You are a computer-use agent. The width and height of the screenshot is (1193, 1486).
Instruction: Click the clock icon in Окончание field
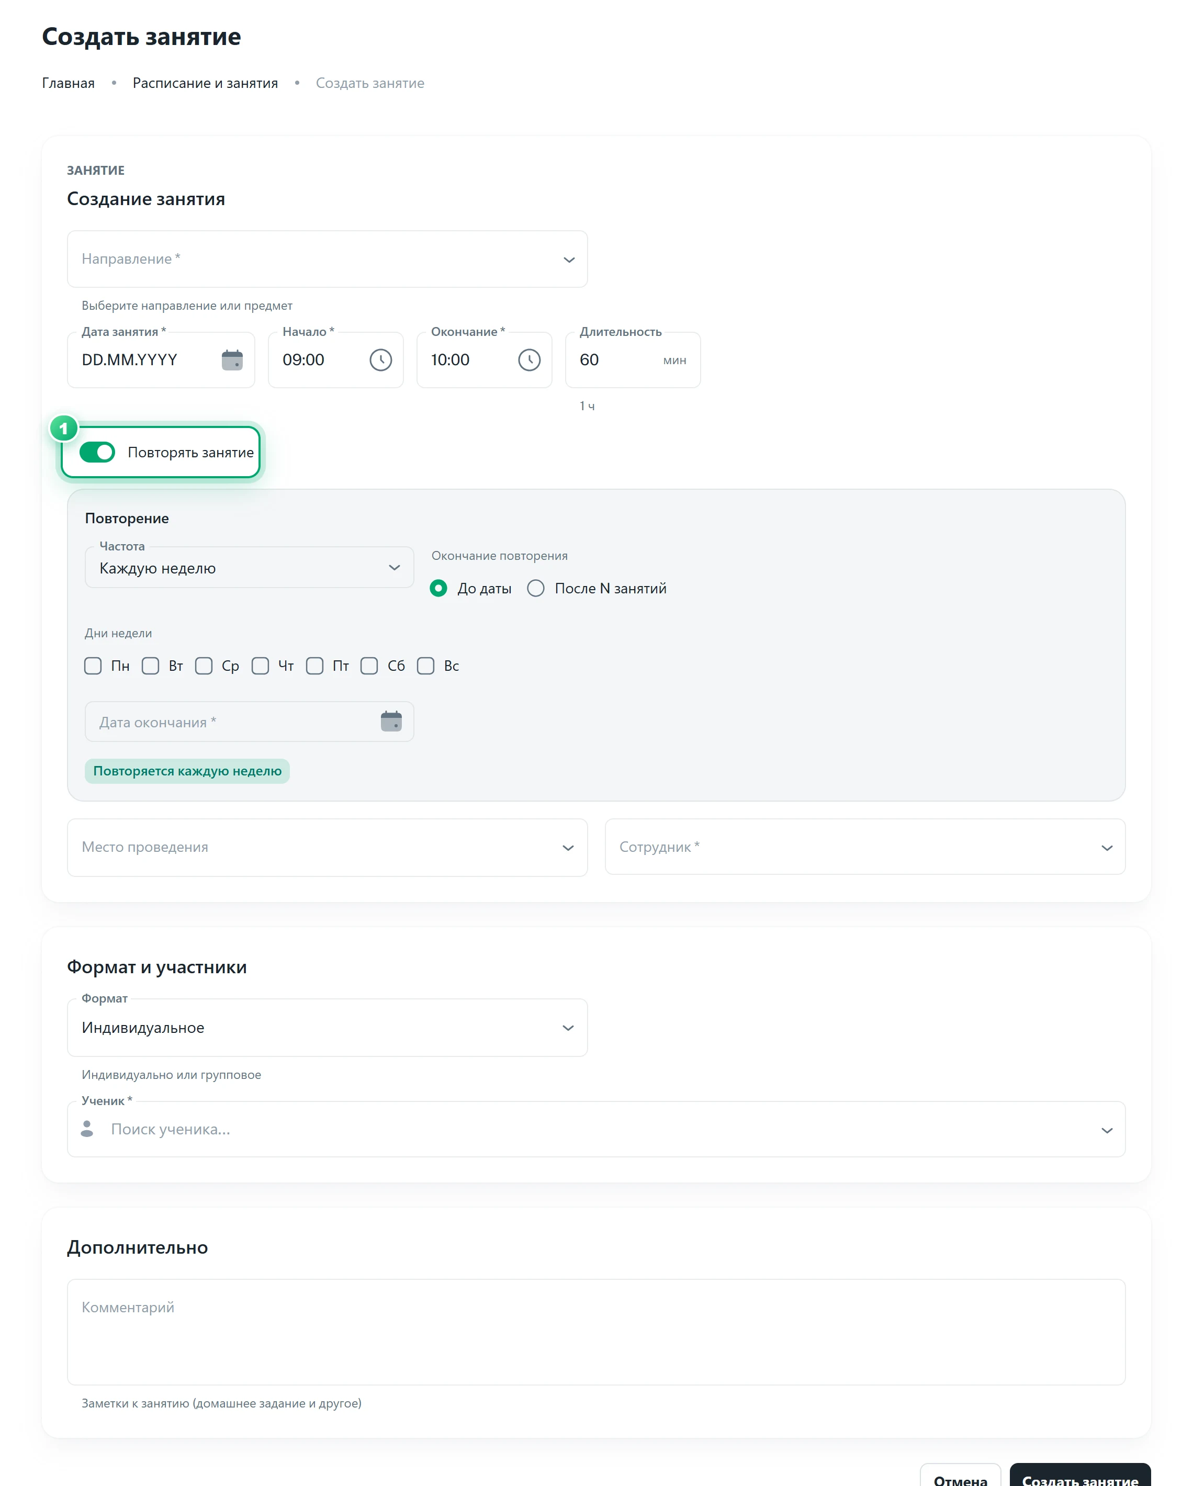pyautogui.click(x=530, y=360)
